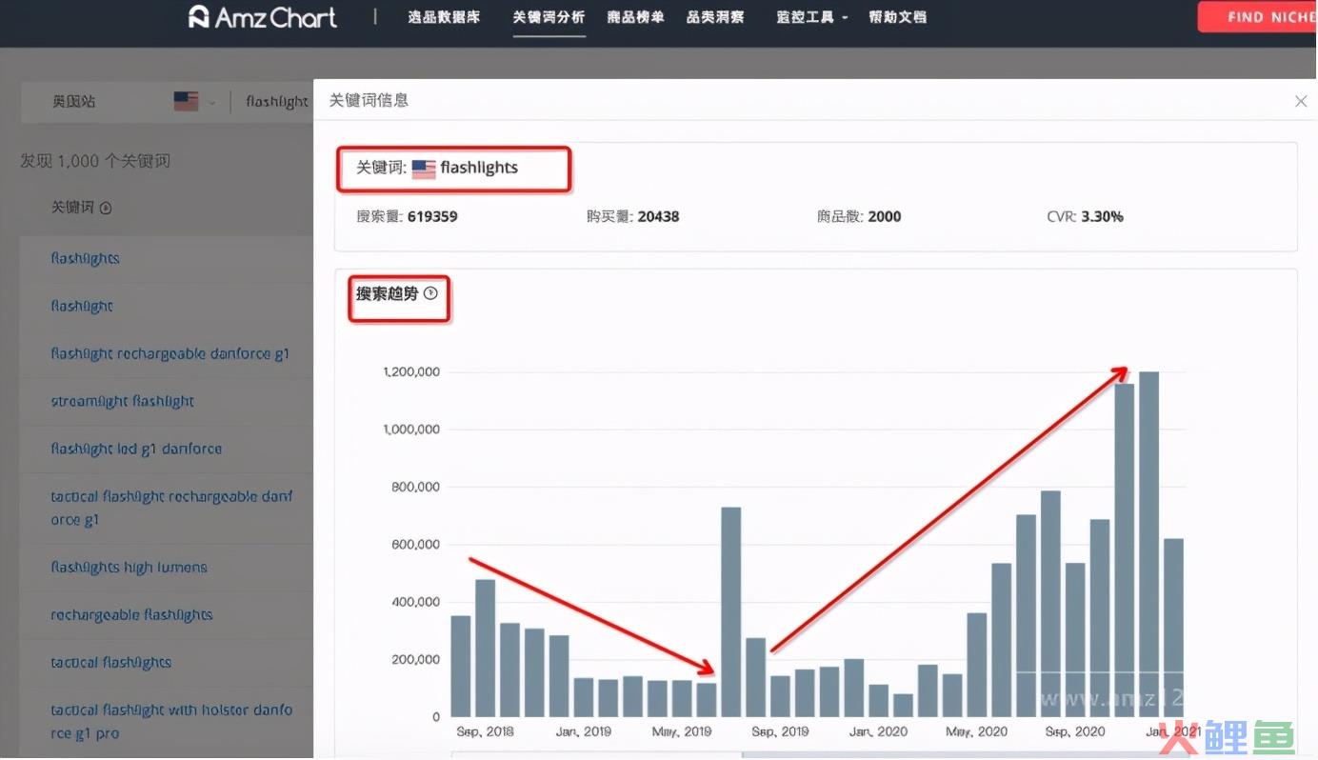Open the US flag marketplace dropdown
The height and width of the screenshot is (760, 1318).
coord(195,102)
